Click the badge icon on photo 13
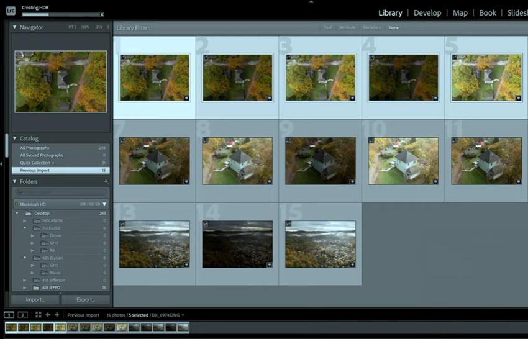 pos(186,265)
